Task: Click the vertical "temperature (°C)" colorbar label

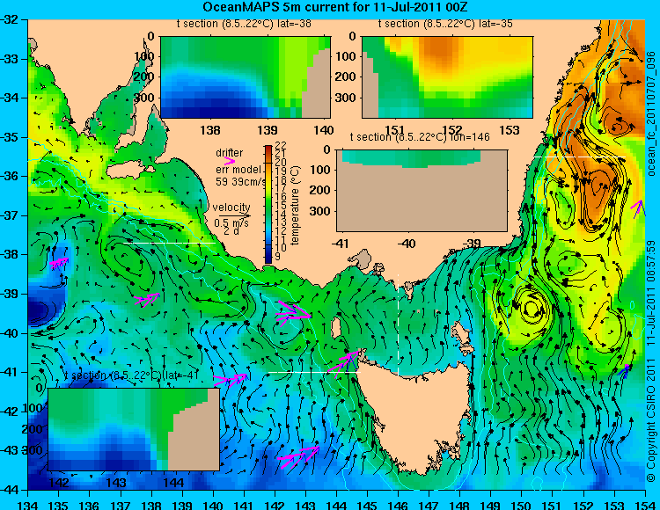Action: tap(295, 205)
